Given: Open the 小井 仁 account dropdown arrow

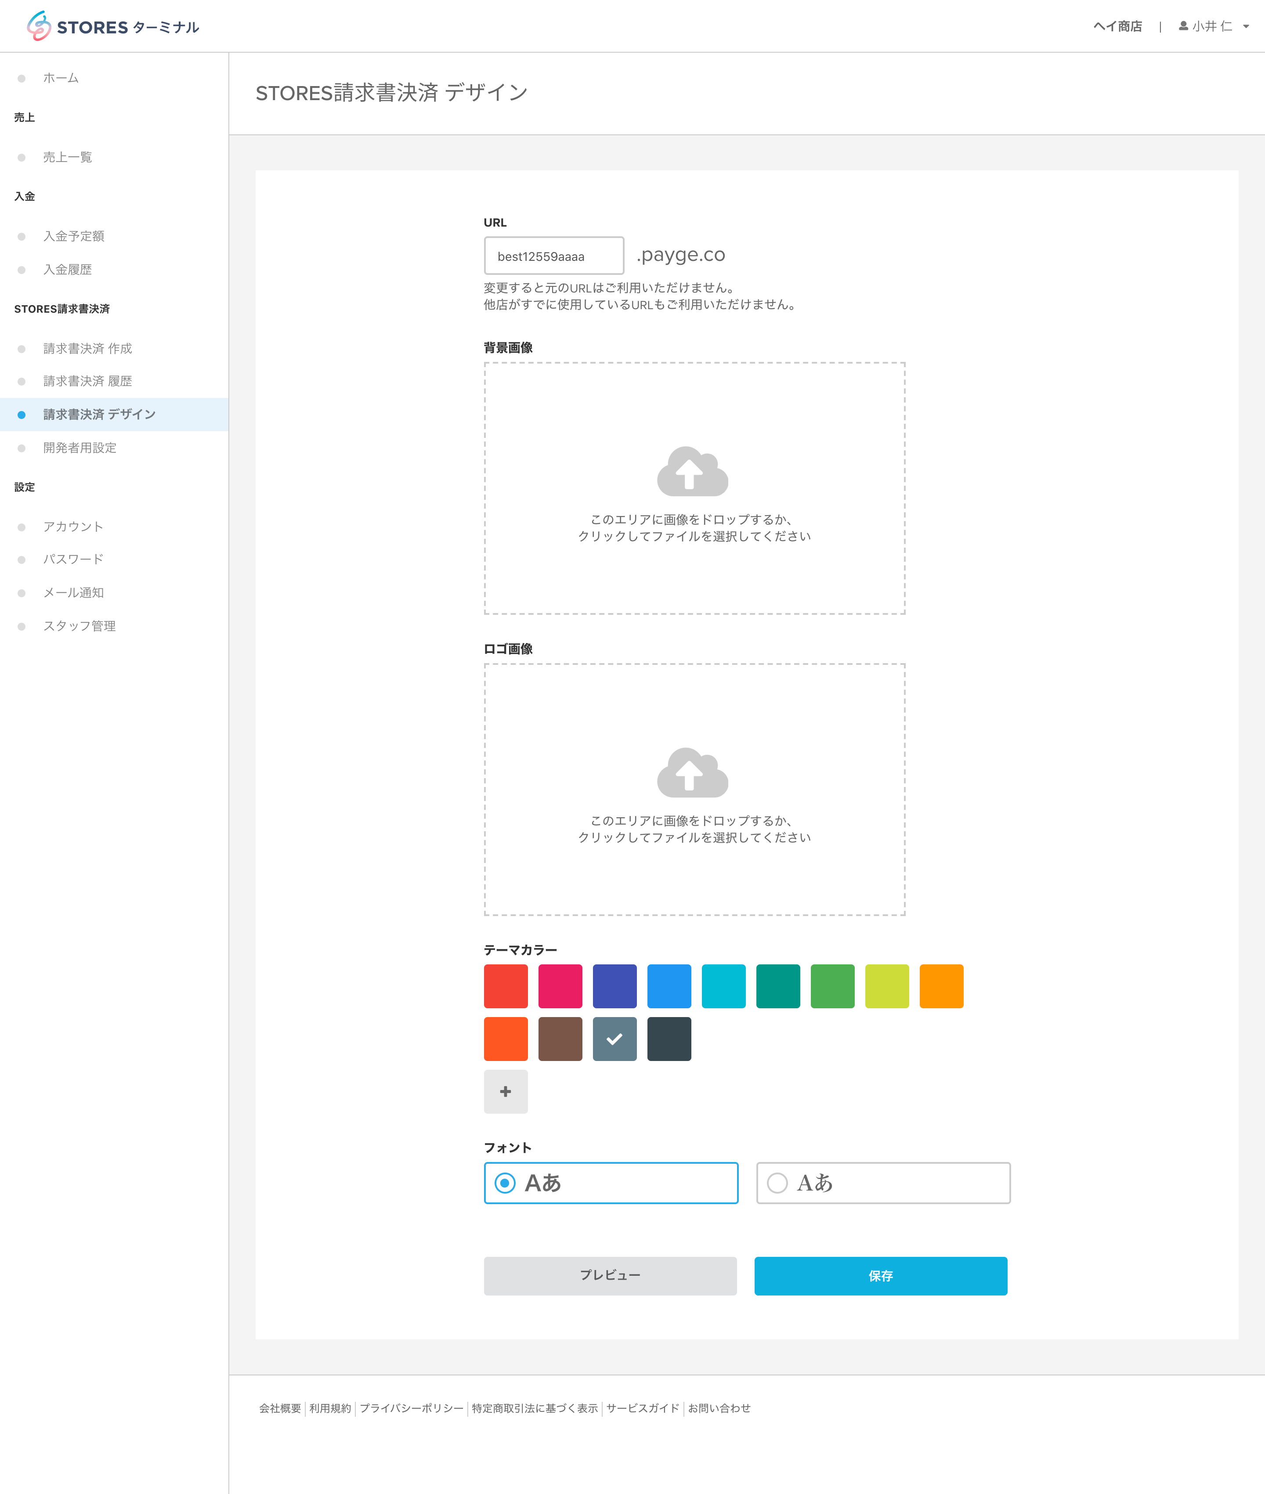Looking at the screenshot, I should tap(1247, 26).
